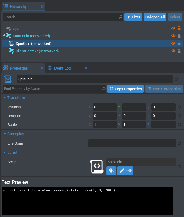This screenshot has height=217, width=184.
Task: Click the Select button
Action: 175,17
